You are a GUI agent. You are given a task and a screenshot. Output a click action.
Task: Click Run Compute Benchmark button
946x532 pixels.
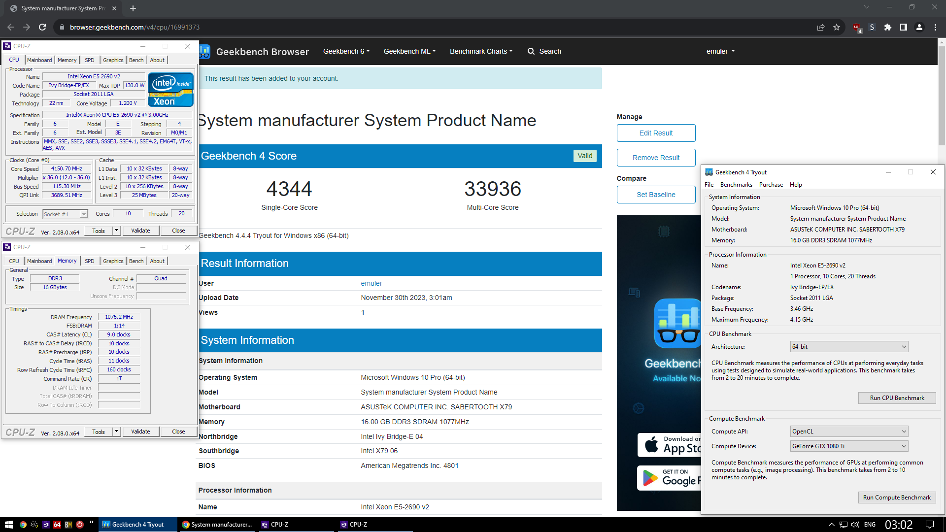(897, 498)
